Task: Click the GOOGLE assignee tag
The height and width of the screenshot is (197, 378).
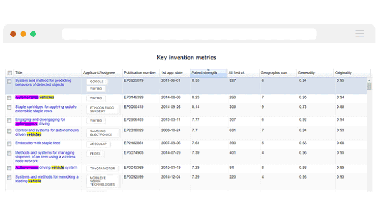Action: pyautogui.click(x=97, y=81)
